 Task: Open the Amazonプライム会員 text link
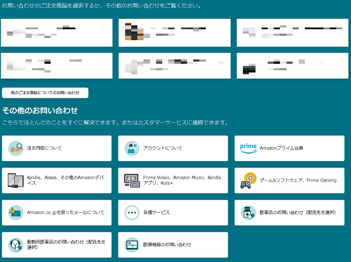pos(281,148)
